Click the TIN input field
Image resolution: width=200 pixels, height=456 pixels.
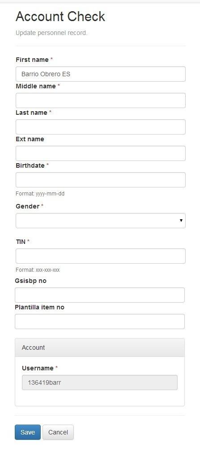(x=100, y=256)
